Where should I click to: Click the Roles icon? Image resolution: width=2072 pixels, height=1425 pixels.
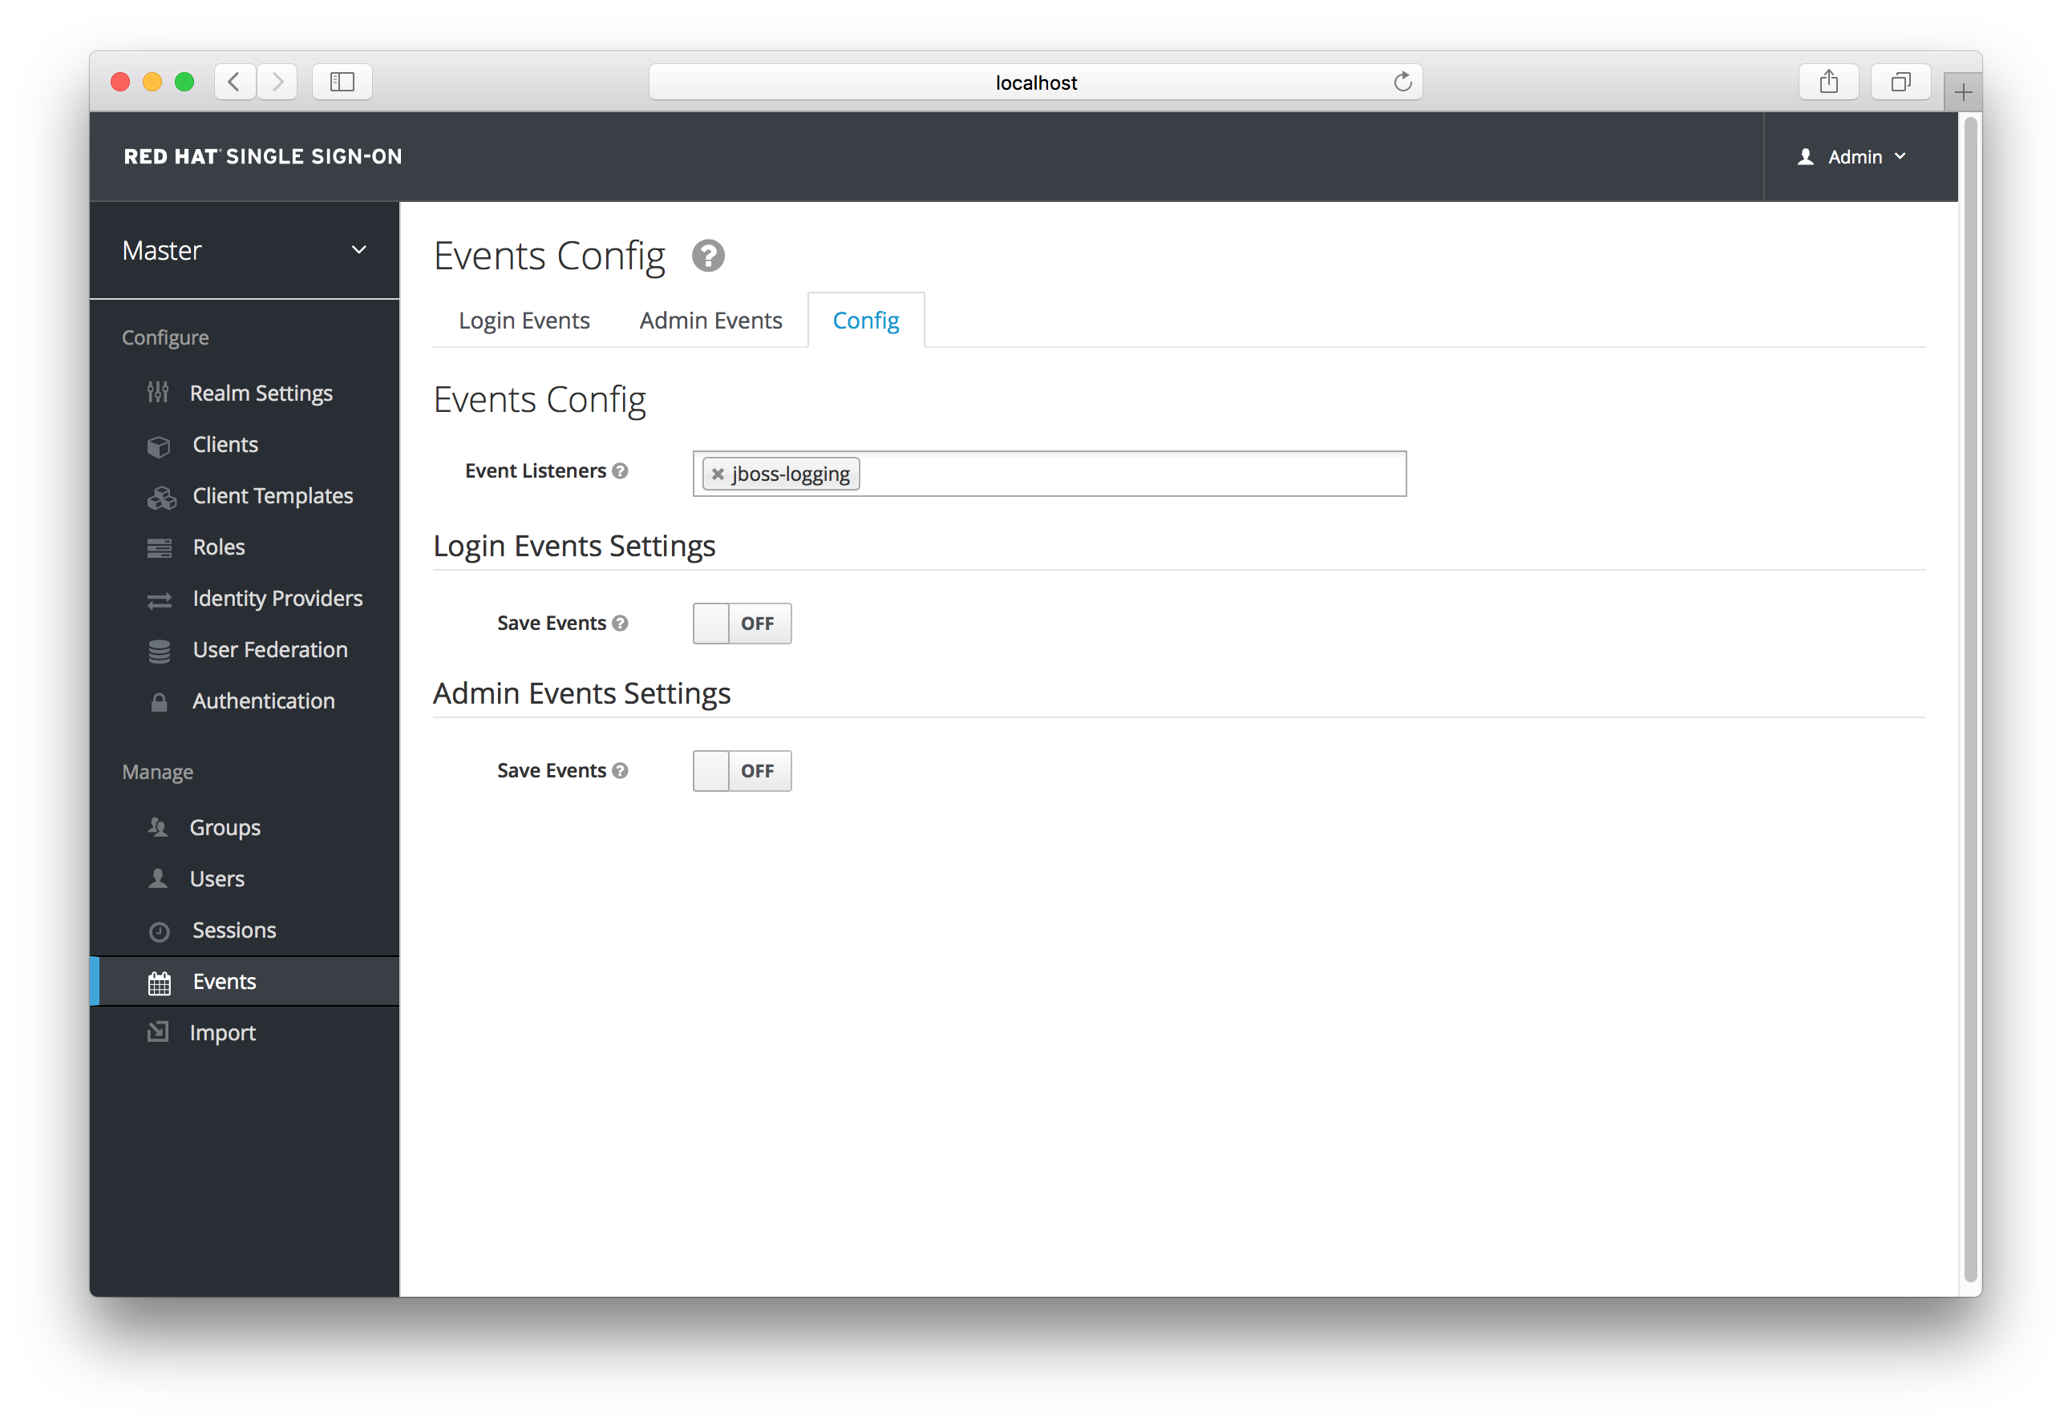click(x=160, y=546)
